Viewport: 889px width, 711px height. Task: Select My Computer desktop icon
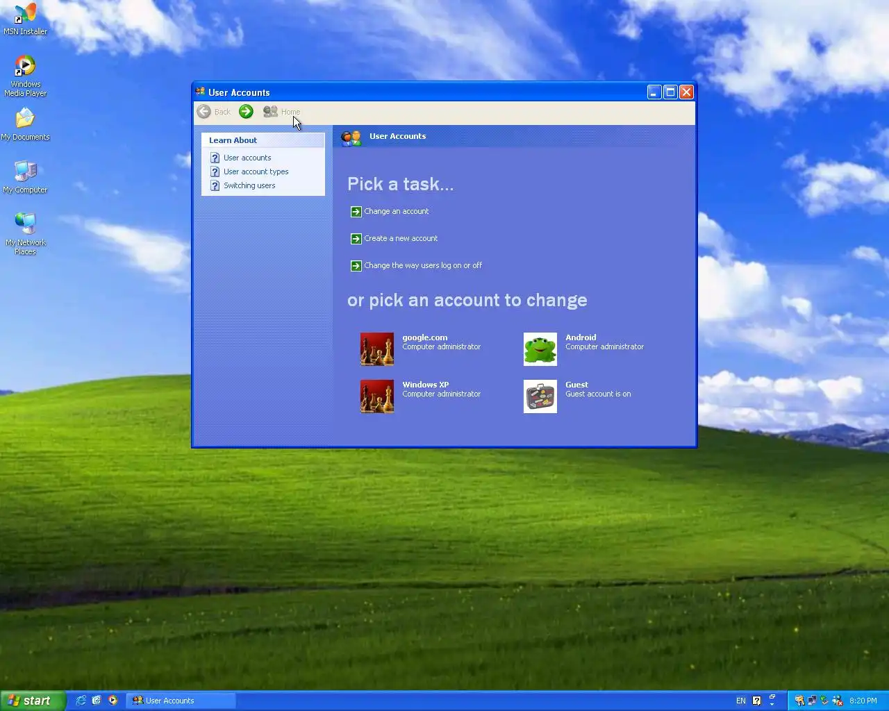point(26,177)
